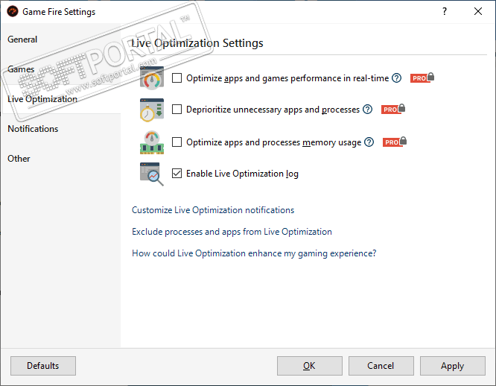The height and width of the screenshot is (386, 496).
Task: Open help for real-time performance optimization
Action: 397,77
